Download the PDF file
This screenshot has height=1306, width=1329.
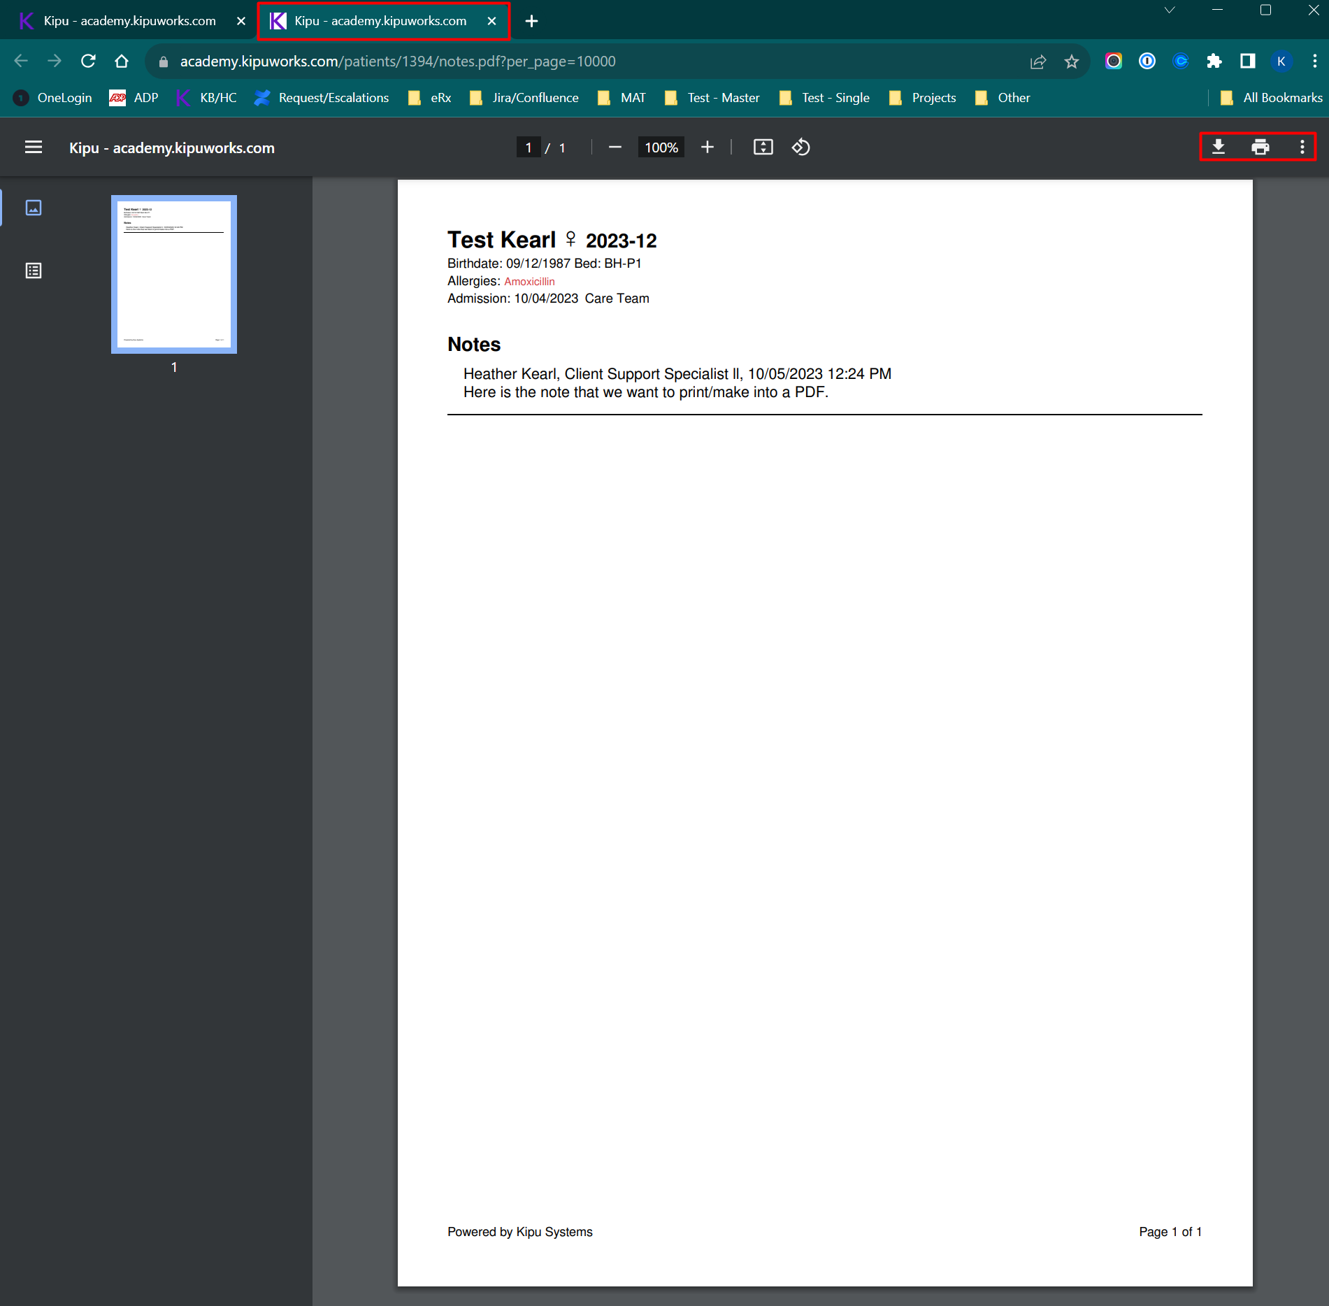[x=1218, y=147]
